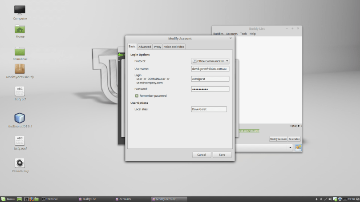Select the BoCy.conf file icon
The height and width of the screenshot is (202, 360).
click(x=20, y=143)
